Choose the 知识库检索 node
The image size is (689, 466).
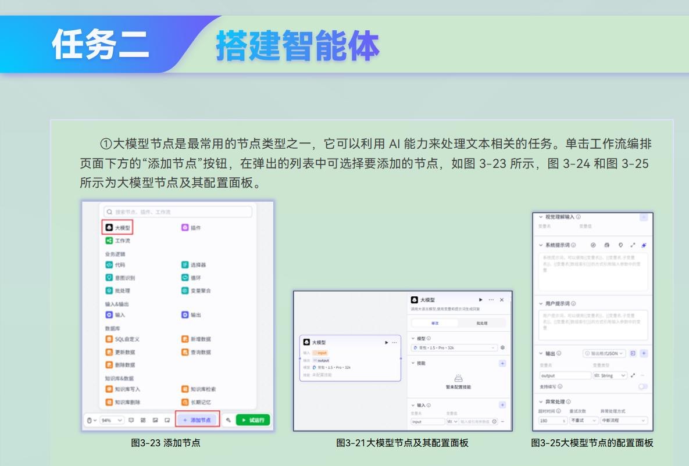click(199, 389)
